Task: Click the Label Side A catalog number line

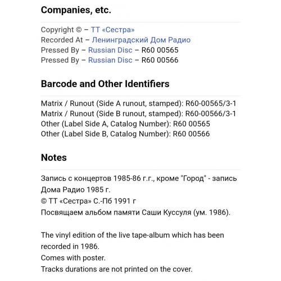Action: click(x=125, y=124)
